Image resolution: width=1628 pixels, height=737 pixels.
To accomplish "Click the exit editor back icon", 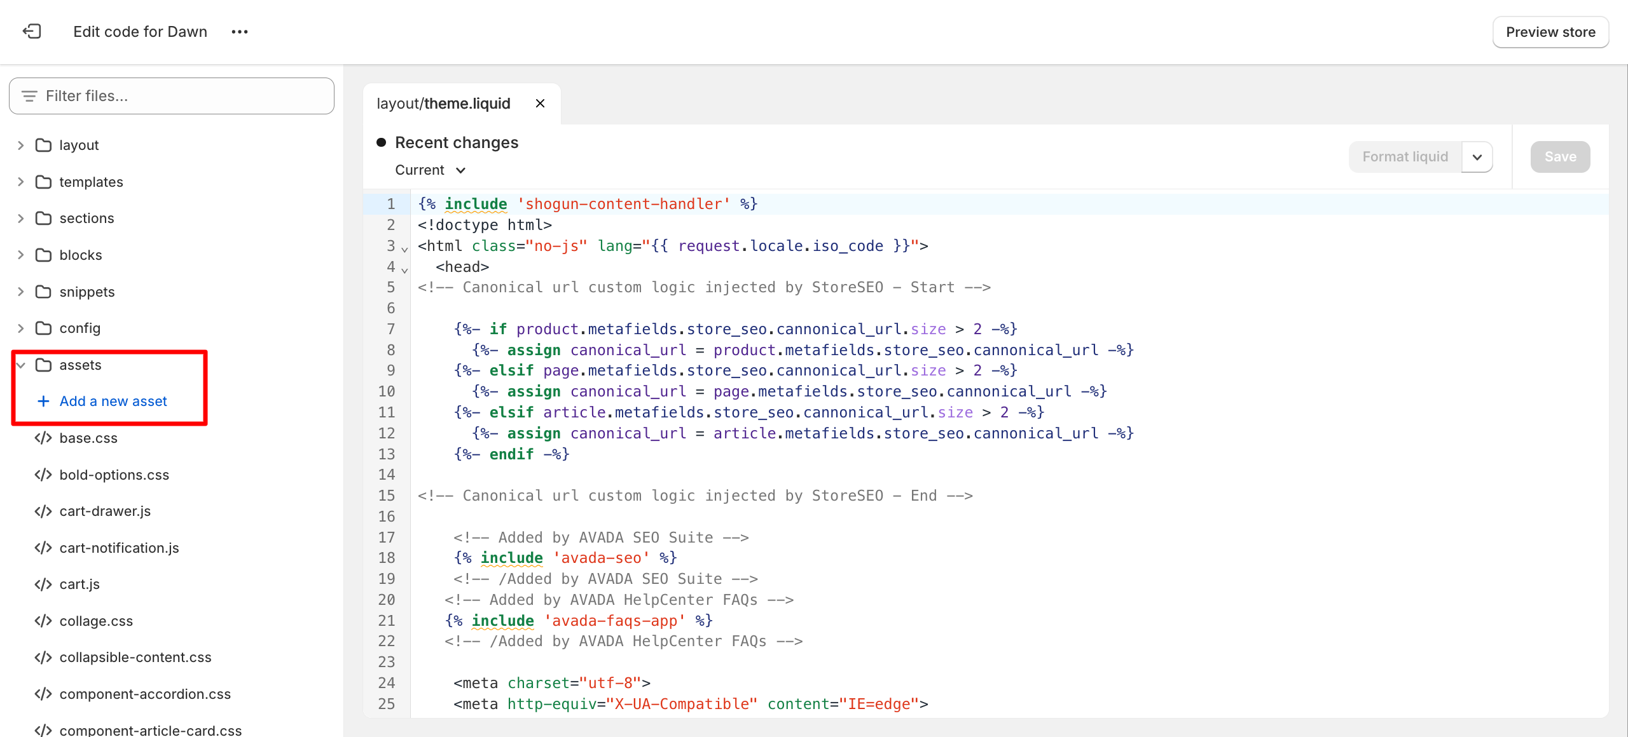I will click(x=32, y=32).
